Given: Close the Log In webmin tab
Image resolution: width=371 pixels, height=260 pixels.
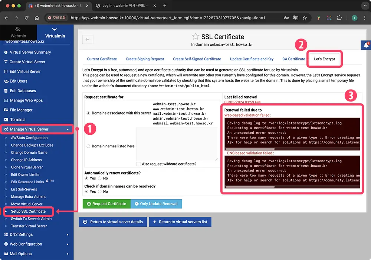Looking at the screenshot, I should [x=154, y=6].
